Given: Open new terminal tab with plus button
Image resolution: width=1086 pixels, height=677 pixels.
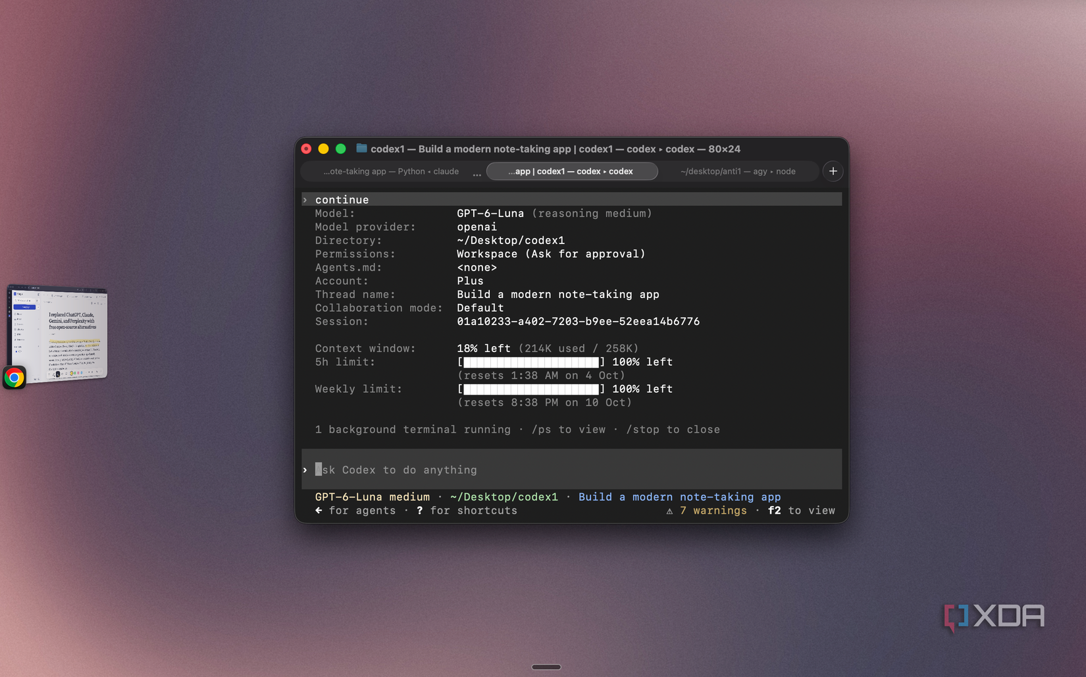Looking at the screenshot, I should tap(833, 171).
